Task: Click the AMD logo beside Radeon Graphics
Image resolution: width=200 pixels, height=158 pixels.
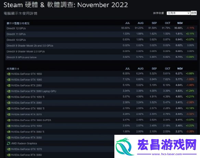Action: (9, 143)
